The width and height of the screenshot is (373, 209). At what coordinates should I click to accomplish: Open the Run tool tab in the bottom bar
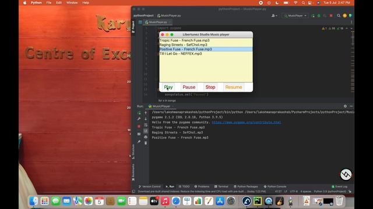point(170,186)
